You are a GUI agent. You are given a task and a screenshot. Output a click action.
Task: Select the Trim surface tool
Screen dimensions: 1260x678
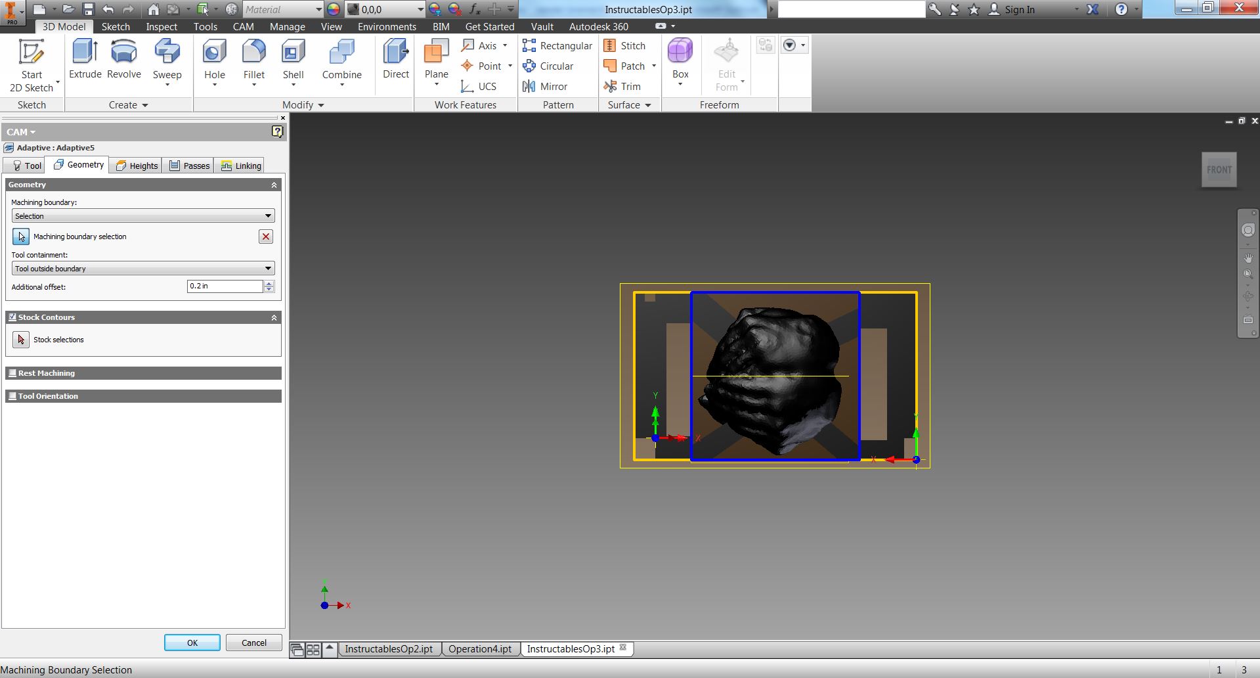click(x=622, y=86)
